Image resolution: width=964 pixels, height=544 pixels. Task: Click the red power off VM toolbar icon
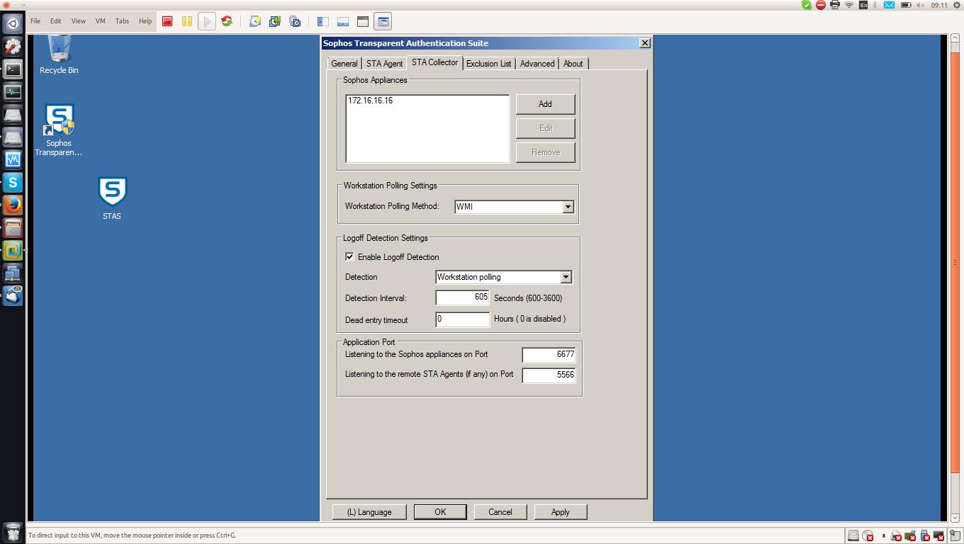pyautogui.click(x=167, y=21)
